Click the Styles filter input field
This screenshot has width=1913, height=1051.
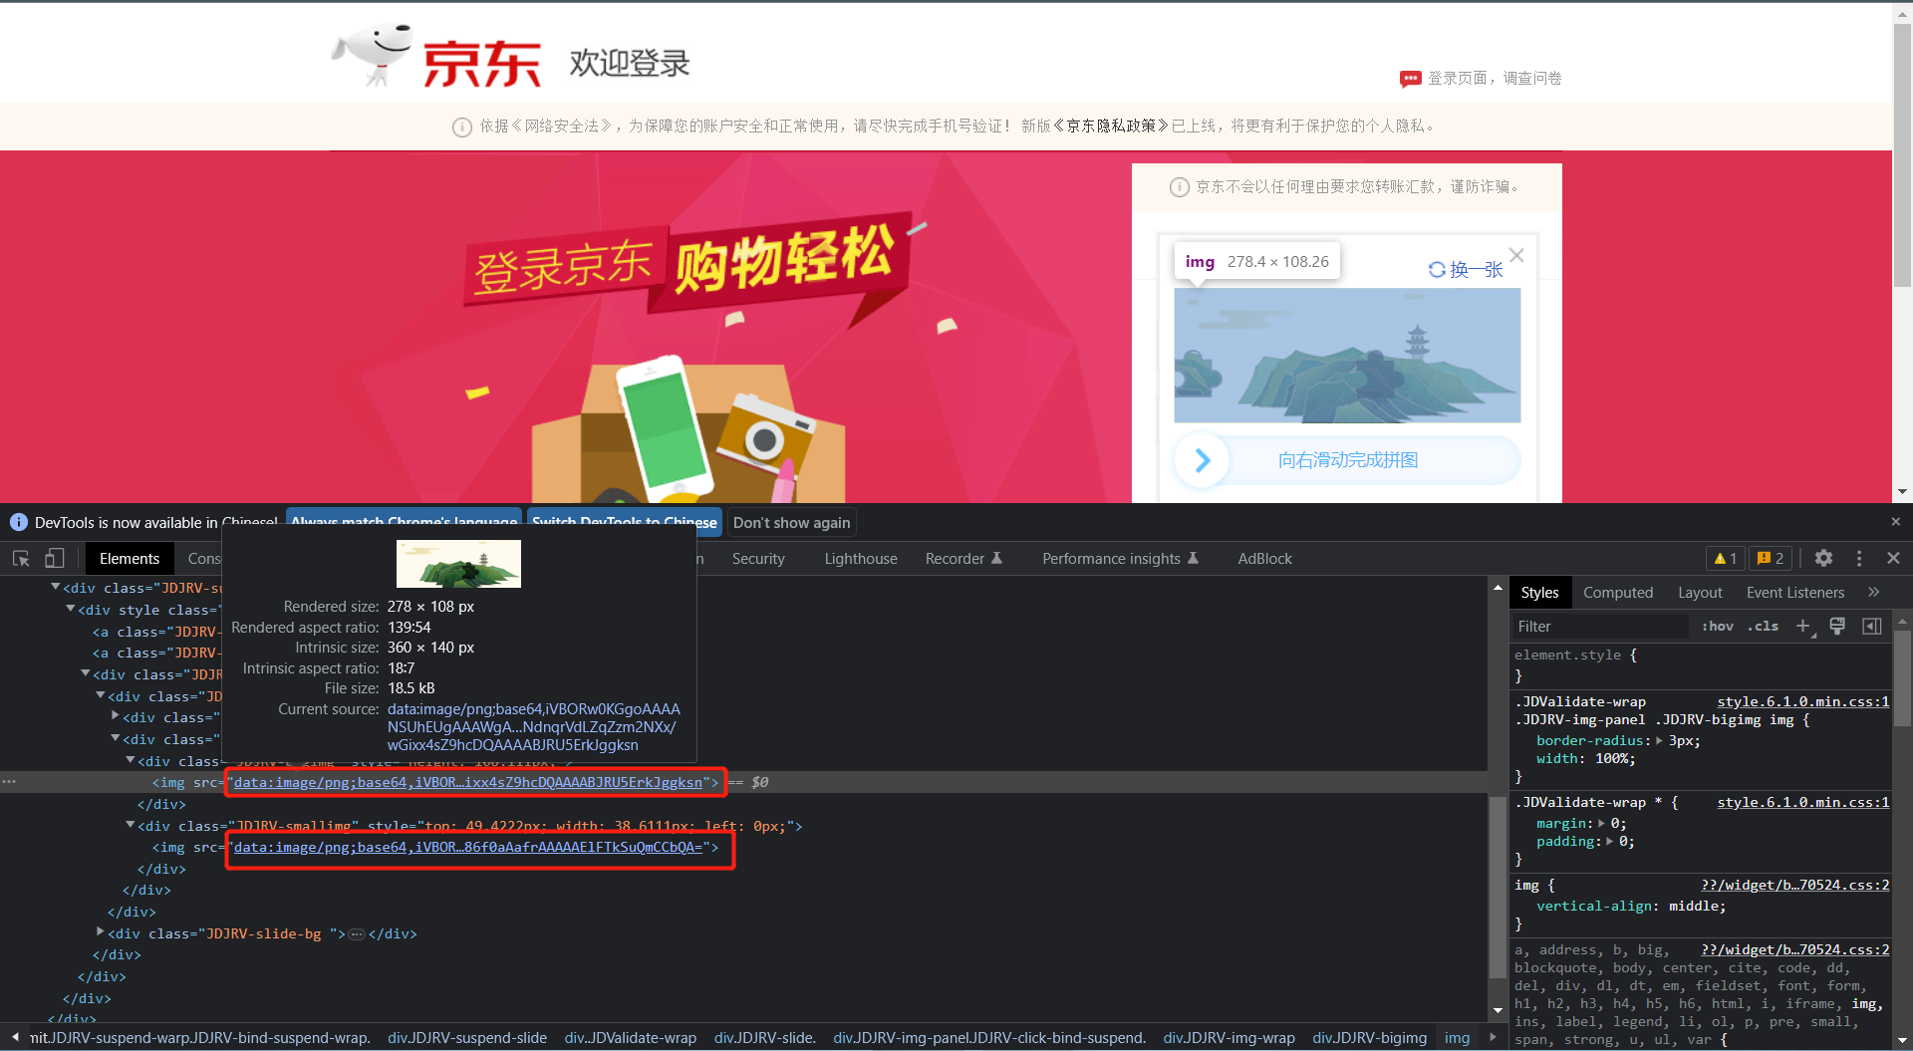click(1594, 626)
